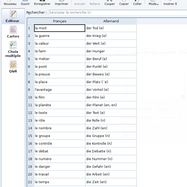Select cell 'la planète'
Image resolution: width=187 pixels, height=187 pixels.
point(59,105)
